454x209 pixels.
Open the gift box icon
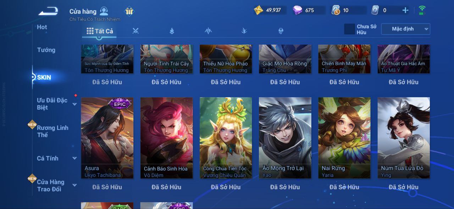click(129, 11)
